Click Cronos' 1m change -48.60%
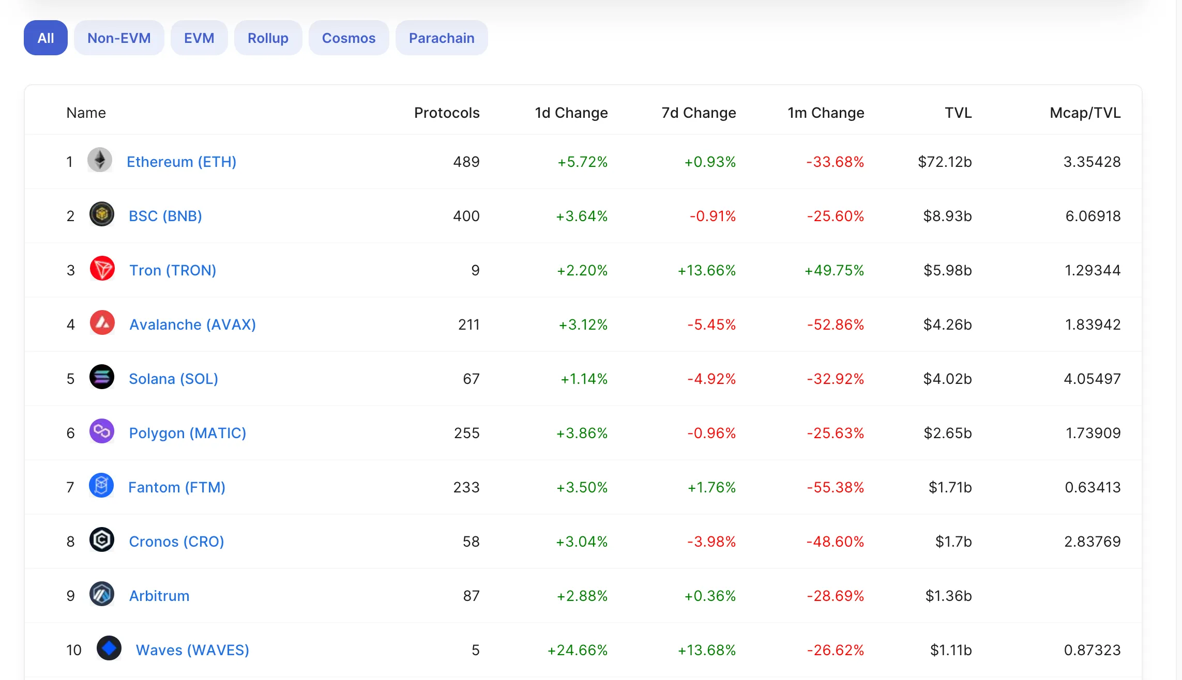The height and width of the screenshot is (680, 1182). click(835, 542)
